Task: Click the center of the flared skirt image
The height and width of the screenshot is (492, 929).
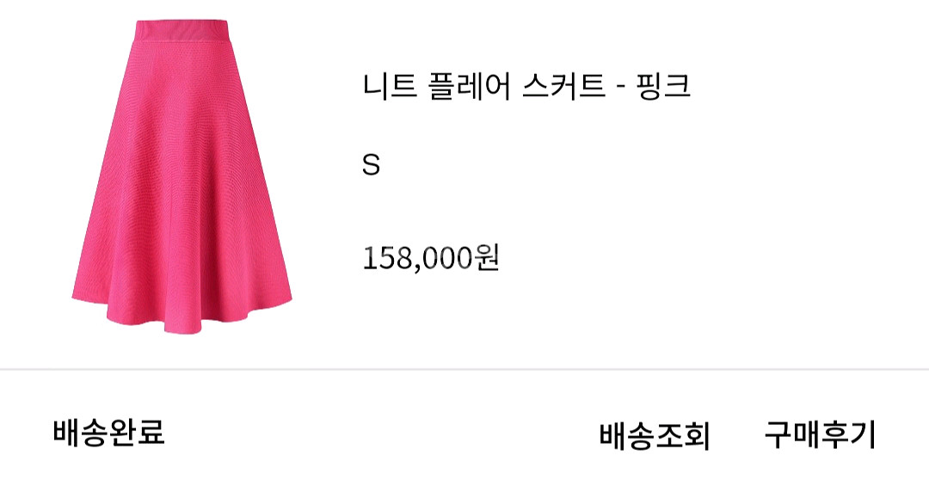Action: 181,178
